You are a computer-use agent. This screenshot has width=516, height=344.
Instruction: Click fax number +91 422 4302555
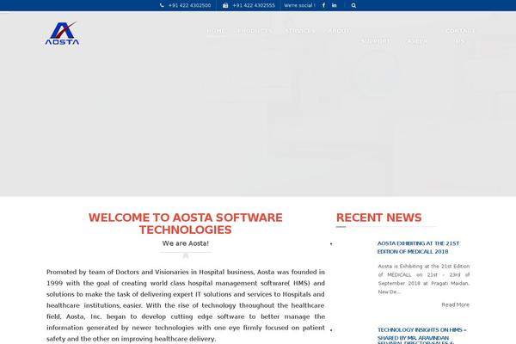[254, 5]
